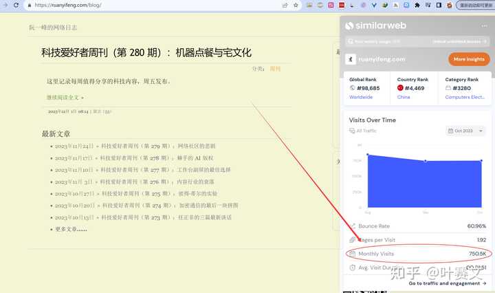Click the Similarweb usage search bar
The height and width of the screenshot is (293, 495).
pos(418,41)
